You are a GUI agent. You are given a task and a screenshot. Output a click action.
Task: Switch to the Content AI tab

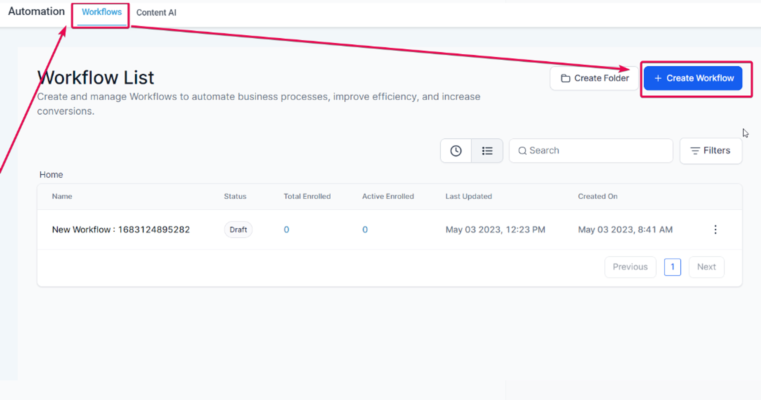[x=156, y=13]
